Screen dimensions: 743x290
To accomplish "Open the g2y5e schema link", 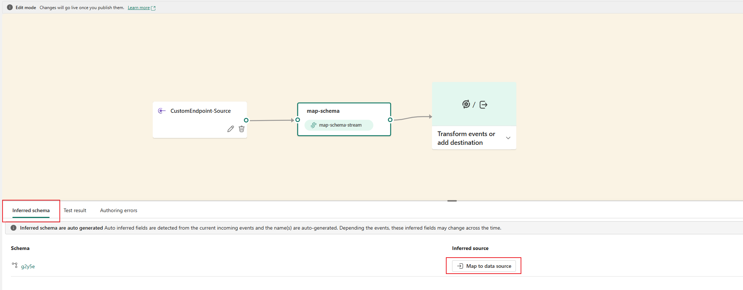I will point(28,266).
